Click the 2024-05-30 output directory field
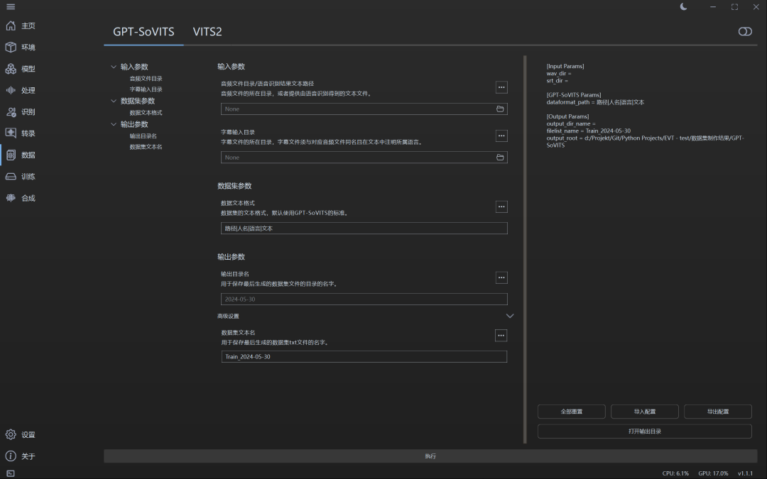The height and width of the screenshot is (479, 767). coord(364,299)
